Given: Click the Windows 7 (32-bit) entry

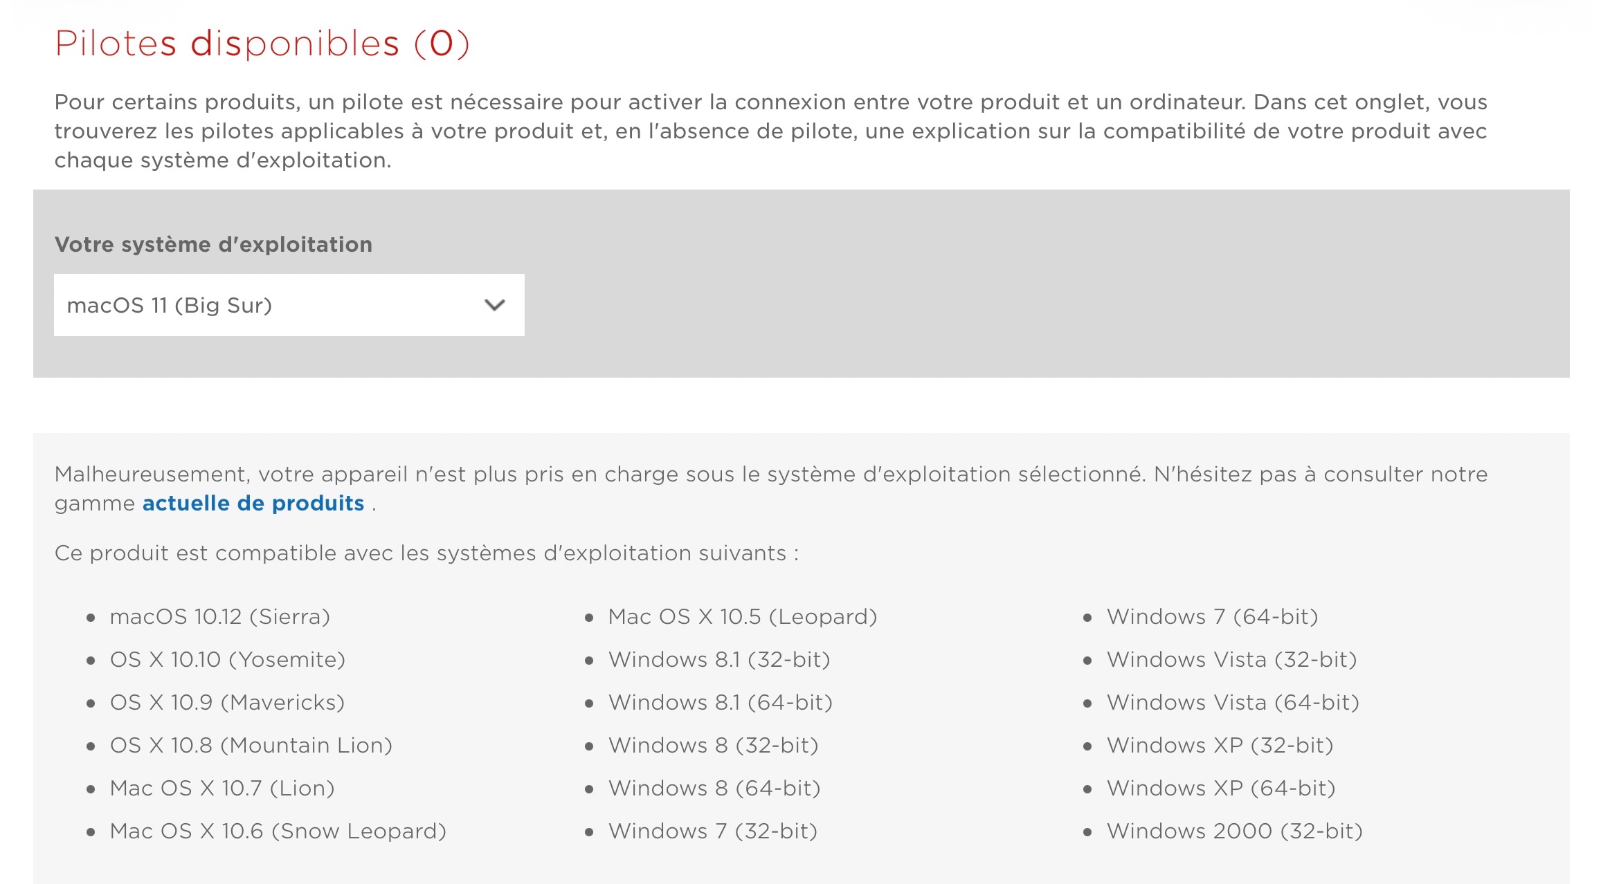Looking at the screenshot, I should tap(713, 831).
